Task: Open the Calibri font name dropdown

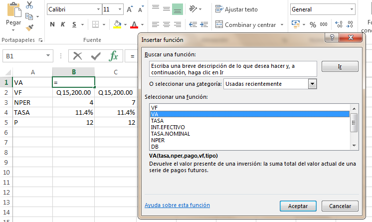Action: click(97, 9)
